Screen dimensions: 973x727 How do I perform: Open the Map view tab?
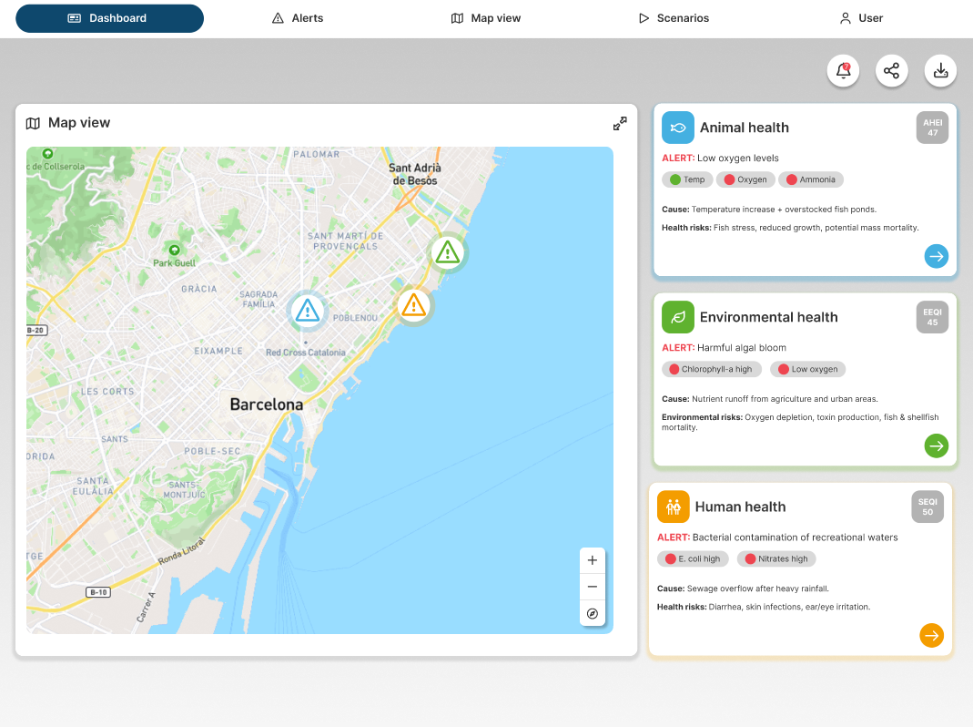[486, 18]
